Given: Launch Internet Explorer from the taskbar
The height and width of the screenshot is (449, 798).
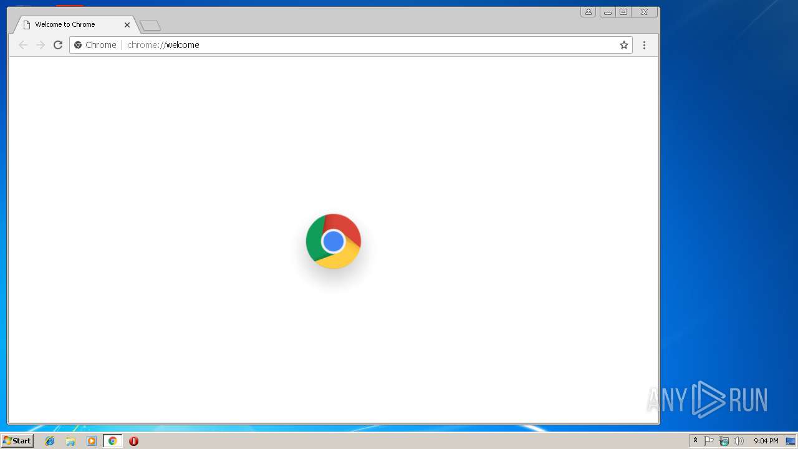Looking at the screenshot, I should pyautogui.click(x=50, y=441).
